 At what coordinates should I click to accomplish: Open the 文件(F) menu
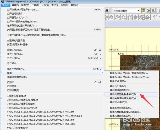tap(5, 5)
